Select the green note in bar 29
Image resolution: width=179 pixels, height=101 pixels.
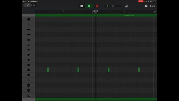coord(139,70)
